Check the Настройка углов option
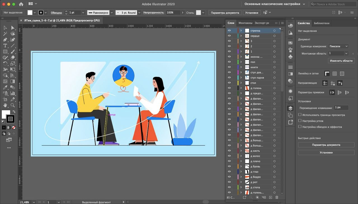Image resolution: width=358 pixels, height=204 pixels. click(x=300, y=121)
